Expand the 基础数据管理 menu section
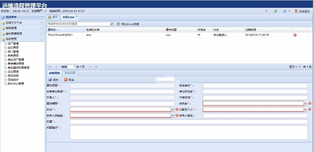Image resolution: width=314 pixels, height=152 pixels. [42, 33]
